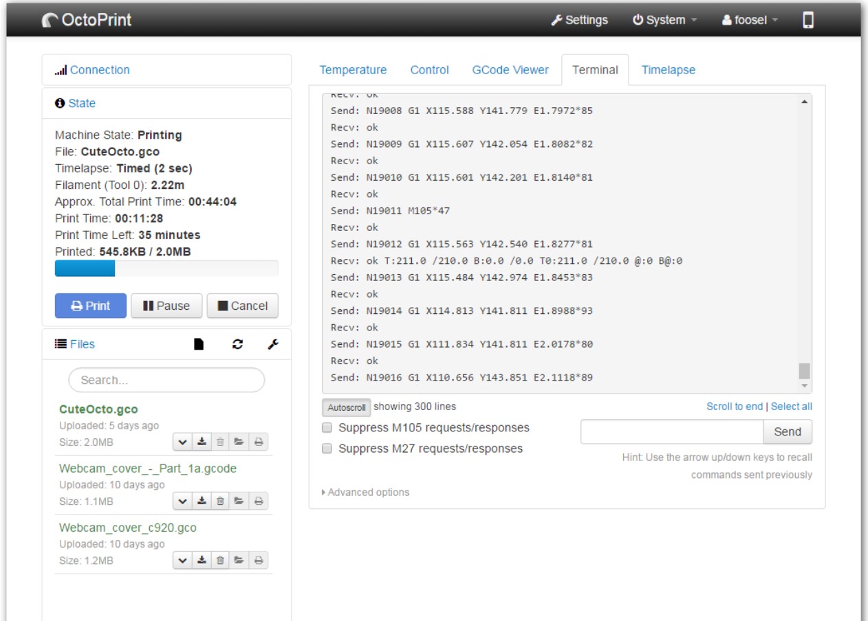
Task: Expand Advanced options in Terminal
Action: [365, 492]
